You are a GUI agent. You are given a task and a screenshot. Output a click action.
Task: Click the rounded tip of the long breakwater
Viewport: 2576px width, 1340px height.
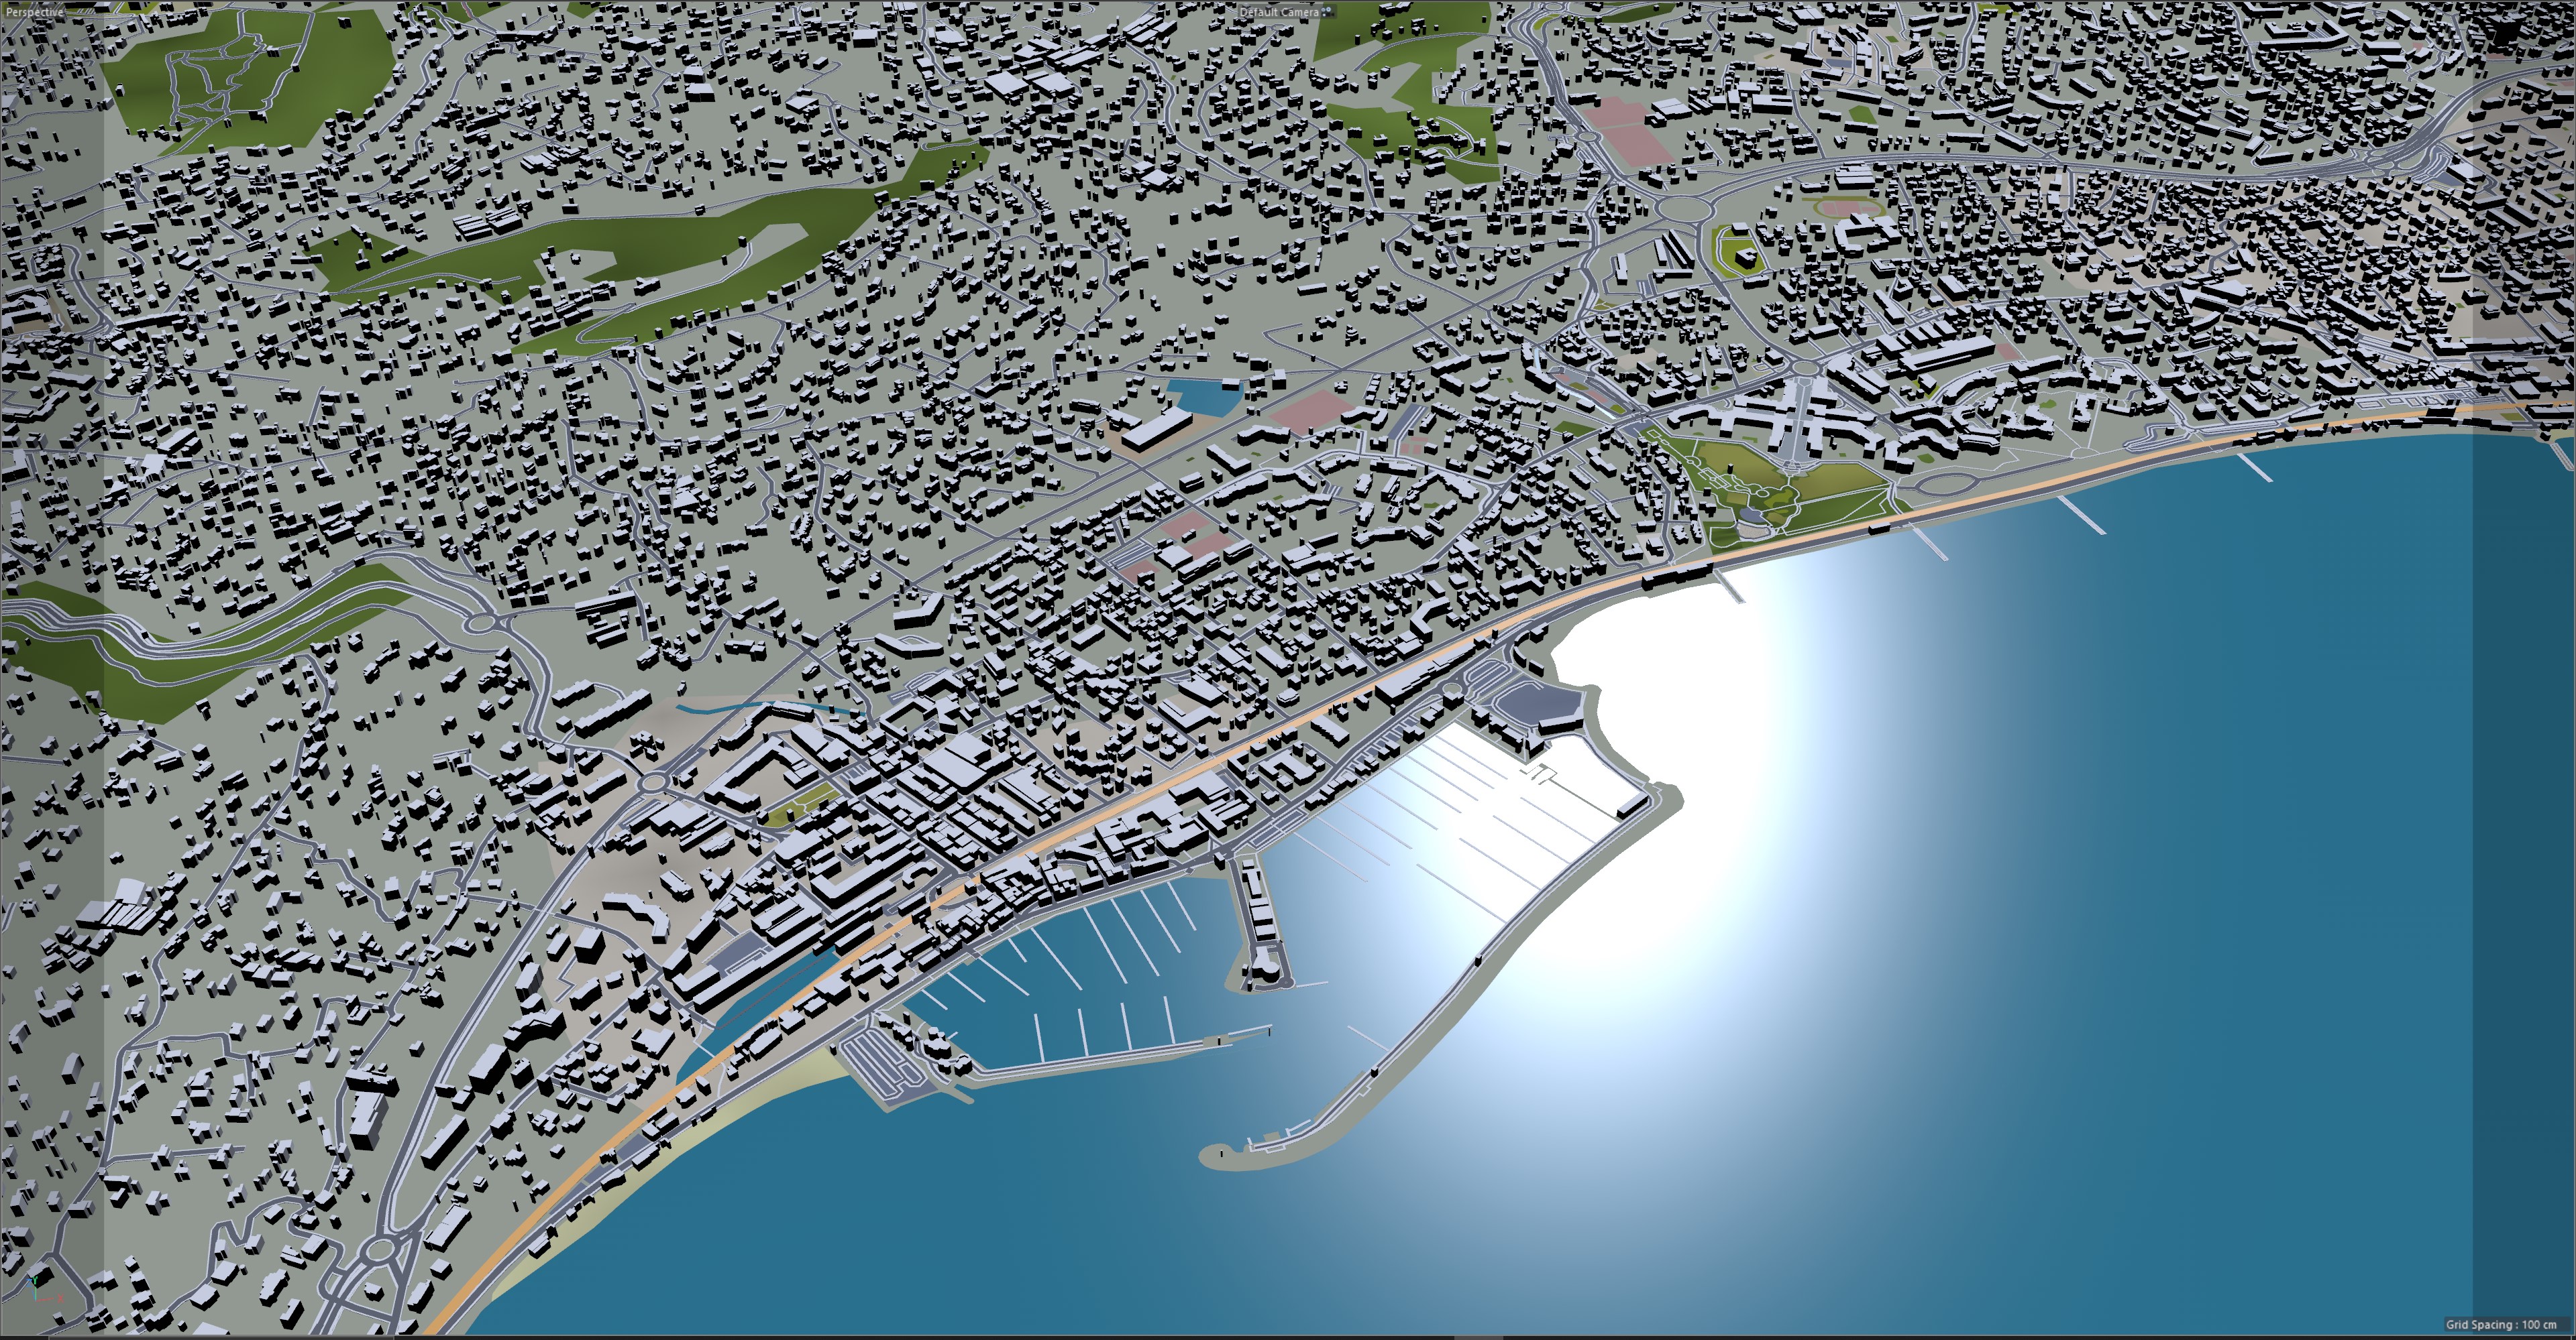pos(1218,1157)
